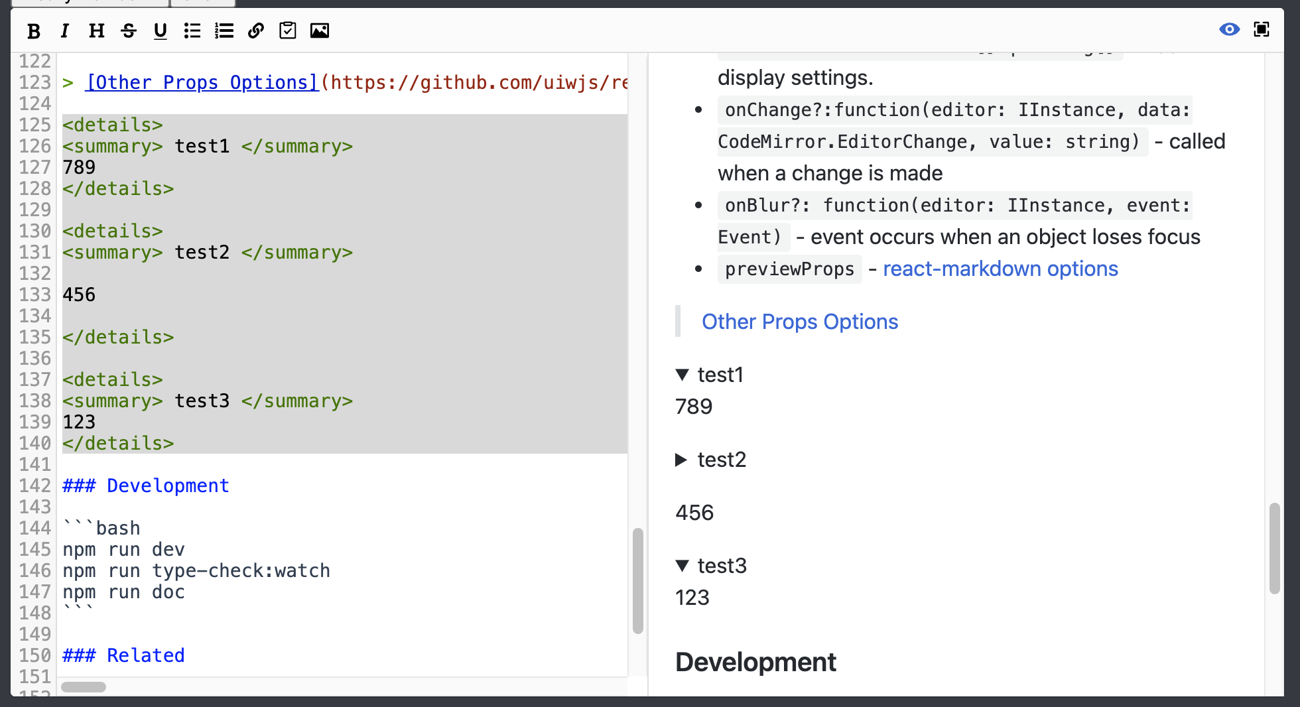Apply underline formatting from the toolbar
Viewport: 1300px width, 707px height.
tap(161, 31)
